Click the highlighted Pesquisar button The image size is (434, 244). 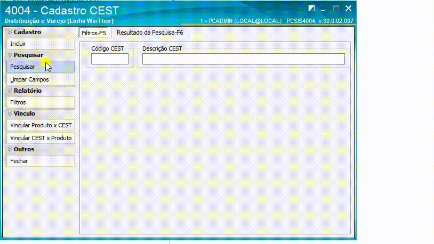tap(41, 67)
